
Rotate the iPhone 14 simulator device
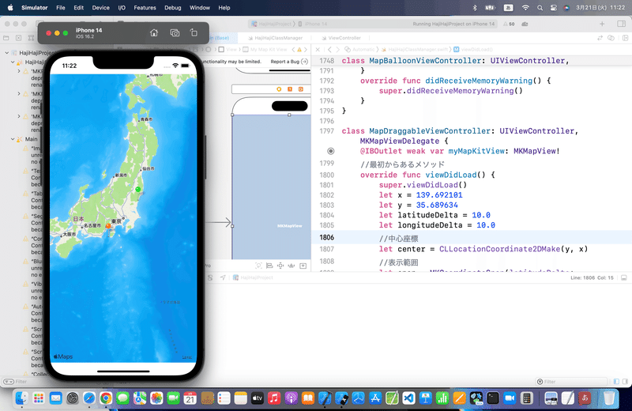point(194,32)
